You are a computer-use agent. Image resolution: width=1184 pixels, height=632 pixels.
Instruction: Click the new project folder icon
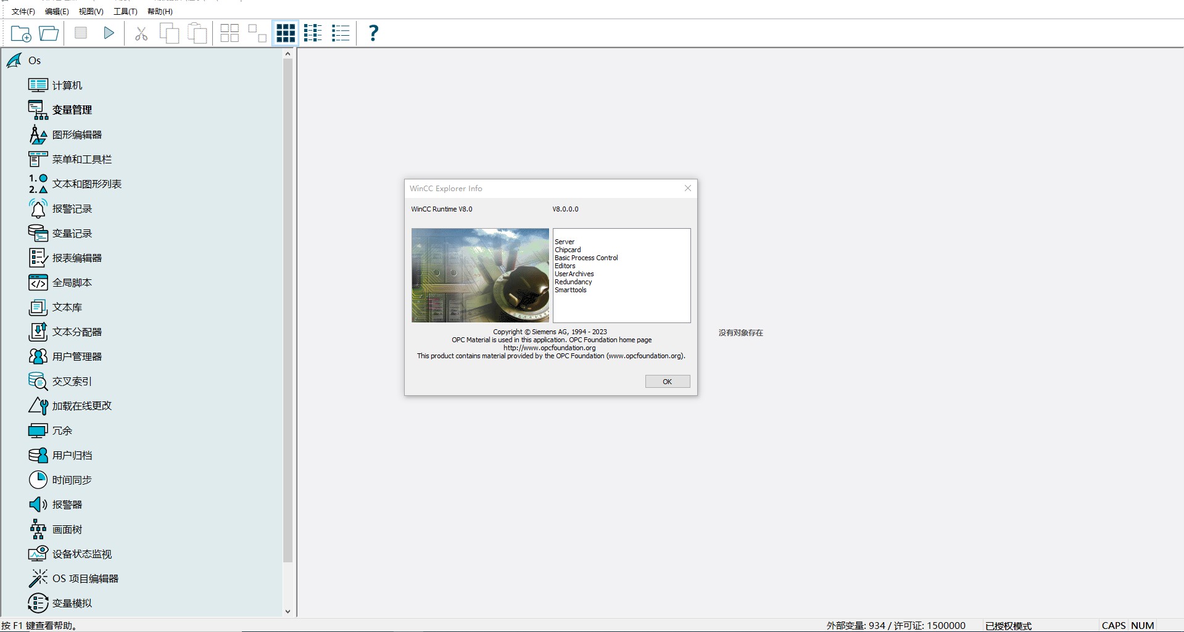pyautogui.click(x=21, y=33)
